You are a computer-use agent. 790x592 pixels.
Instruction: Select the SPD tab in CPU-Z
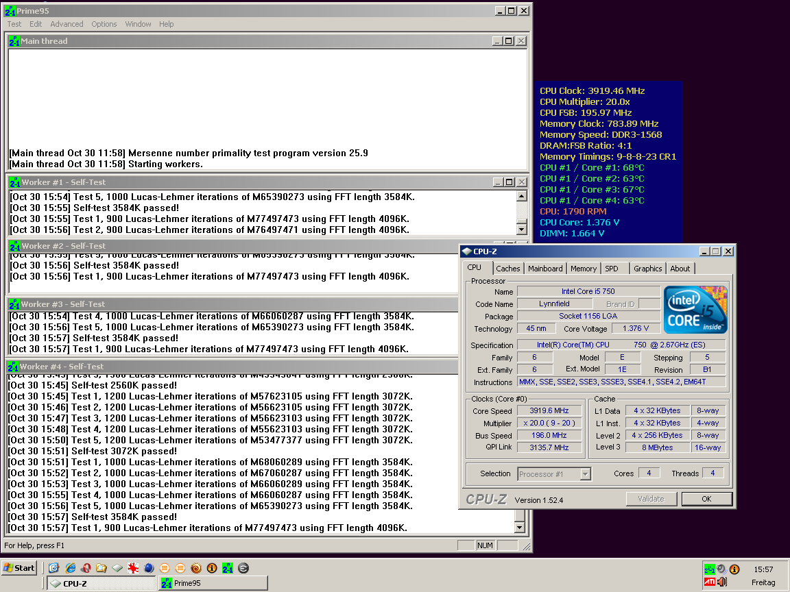click(x=612, y=269)
